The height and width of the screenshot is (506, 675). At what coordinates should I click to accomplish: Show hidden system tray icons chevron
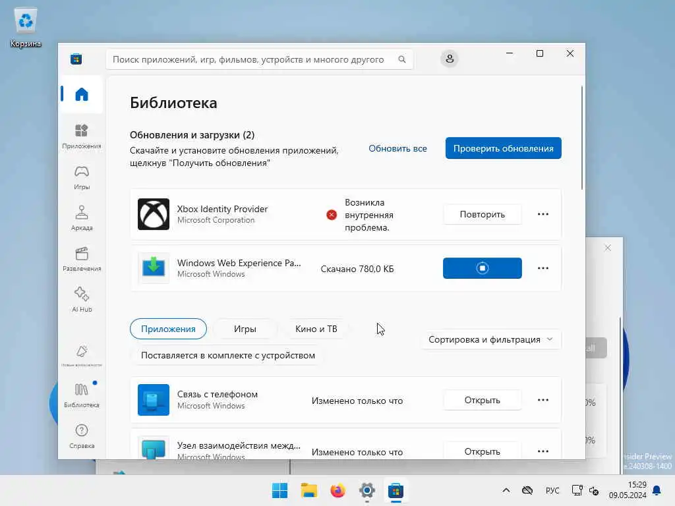[x=506, y=490]
